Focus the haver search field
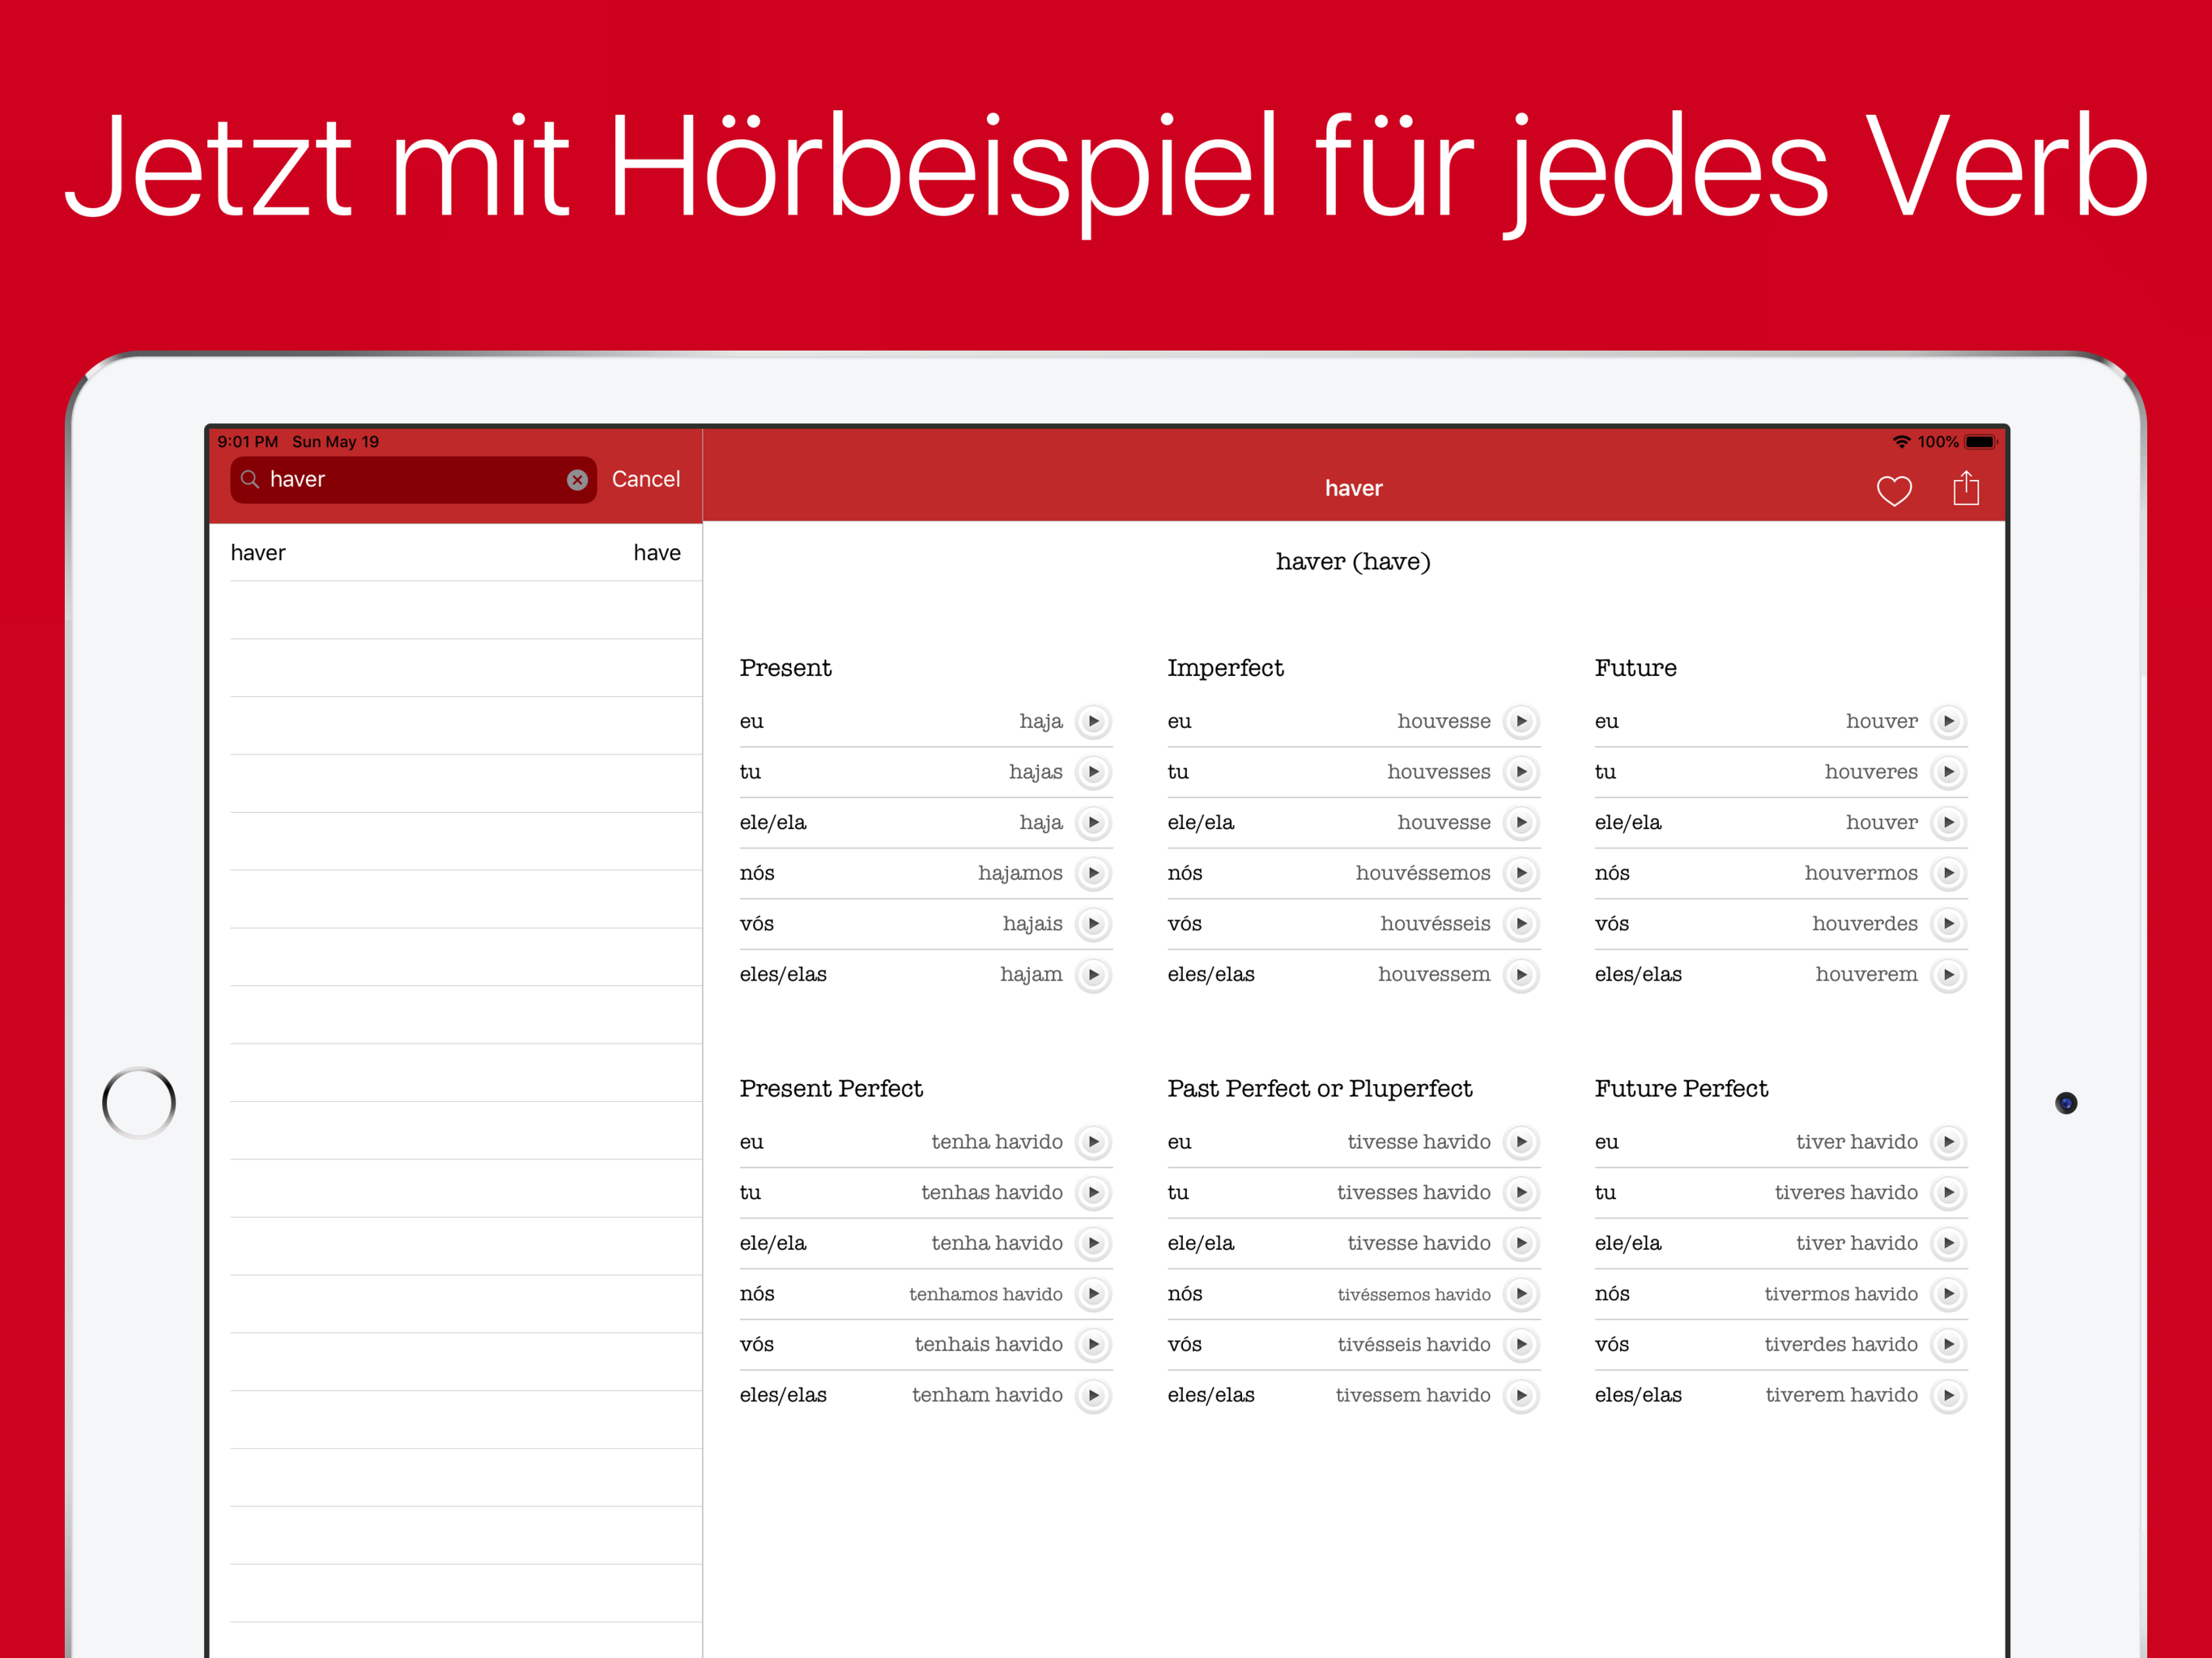Viewport: 2212px width, 1658px height. coord(413,480)
